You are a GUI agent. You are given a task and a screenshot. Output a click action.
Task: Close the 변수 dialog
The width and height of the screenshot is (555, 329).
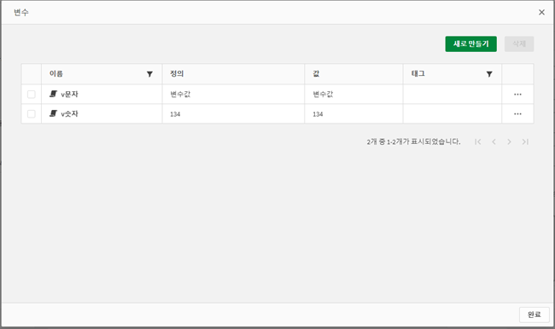point(541,13)
